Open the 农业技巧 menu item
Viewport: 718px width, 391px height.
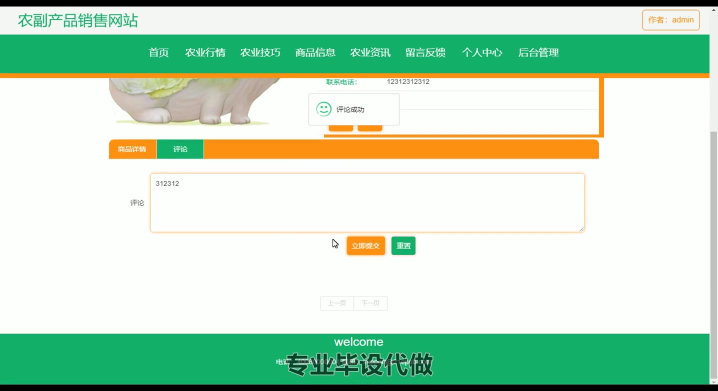260,52
